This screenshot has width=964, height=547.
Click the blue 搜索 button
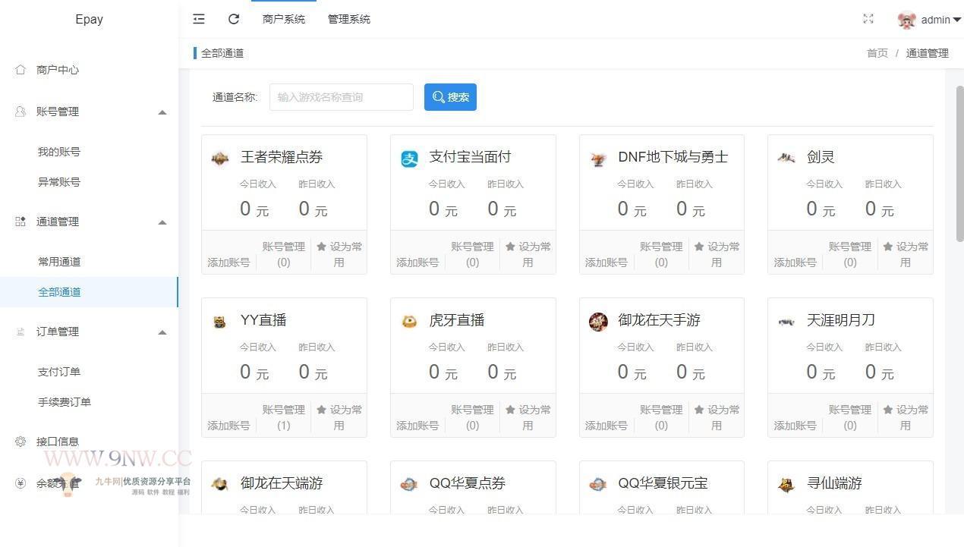coord(450,97)
